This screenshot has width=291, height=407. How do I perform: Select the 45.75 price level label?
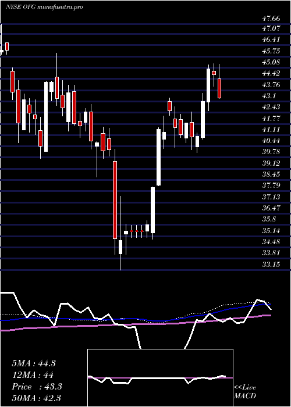pos(271,51)
